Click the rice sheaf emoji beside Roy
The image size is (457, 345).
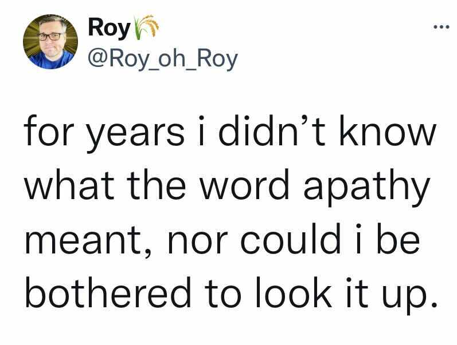point(146,27)
